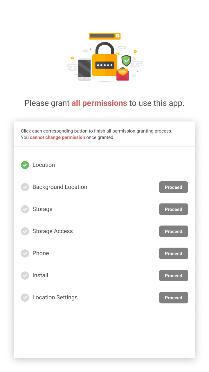This screenshot has width=209, height=372.
Task: Click the gray Background Location checkmark icon
Action: pyautogui.click(x=25, y=187)
